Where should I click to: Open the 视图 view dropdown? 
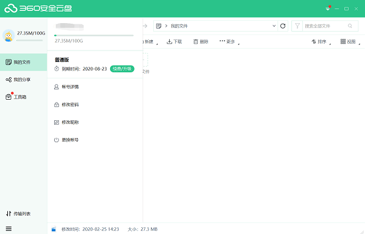coord(350,42)
